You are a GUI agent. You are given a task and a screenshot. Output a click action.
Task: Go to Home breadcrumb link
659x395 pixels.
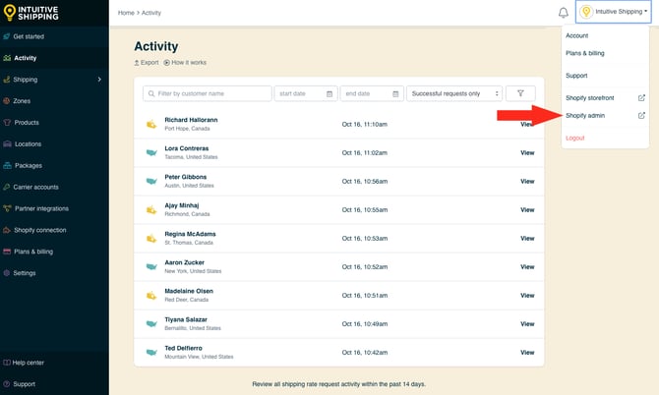pyautogui.click(x=126, y=13)
